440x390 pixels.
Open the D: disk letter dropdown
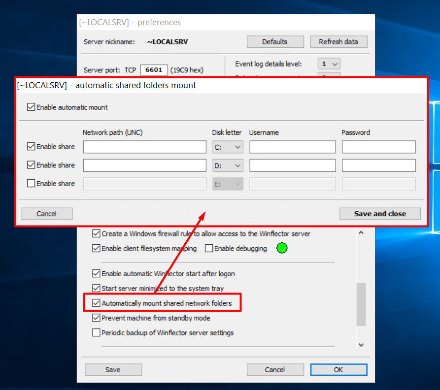(x=228, y=165)
